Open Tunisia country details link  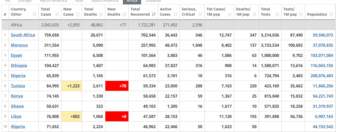[x=18, y=86]
